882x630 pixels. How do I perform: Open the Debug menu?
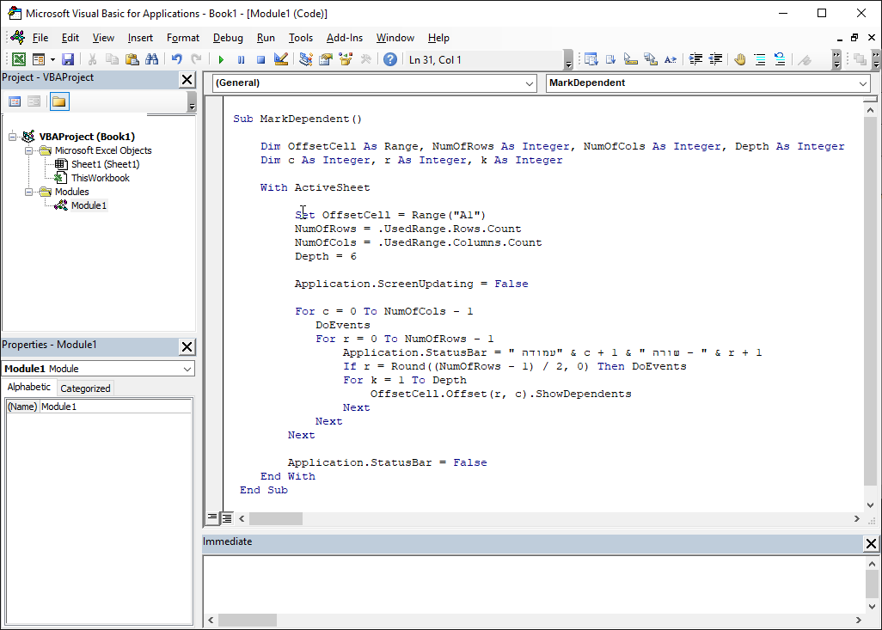(x=228, y=38)
